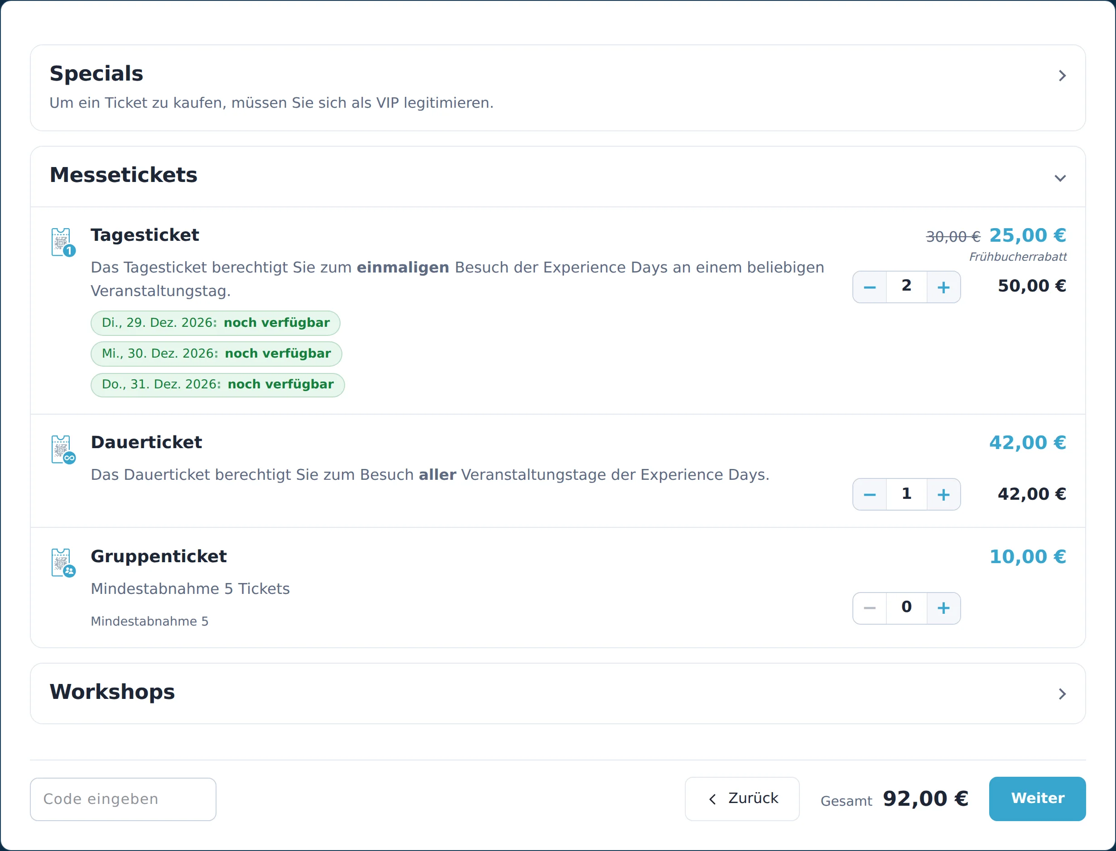Proceed with the Weiter button
Screen dimensions: 1116x851
[1038, 799]
